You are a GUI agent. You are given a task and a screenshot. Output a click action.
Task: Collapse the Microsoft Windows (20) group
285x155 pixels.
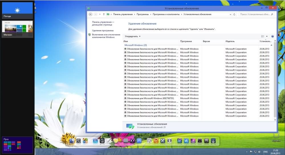(271, 45)
